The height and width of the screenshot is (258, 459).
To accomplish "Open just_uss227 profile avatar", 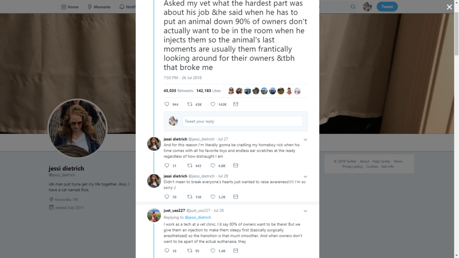I will click(x=154, y=215).
